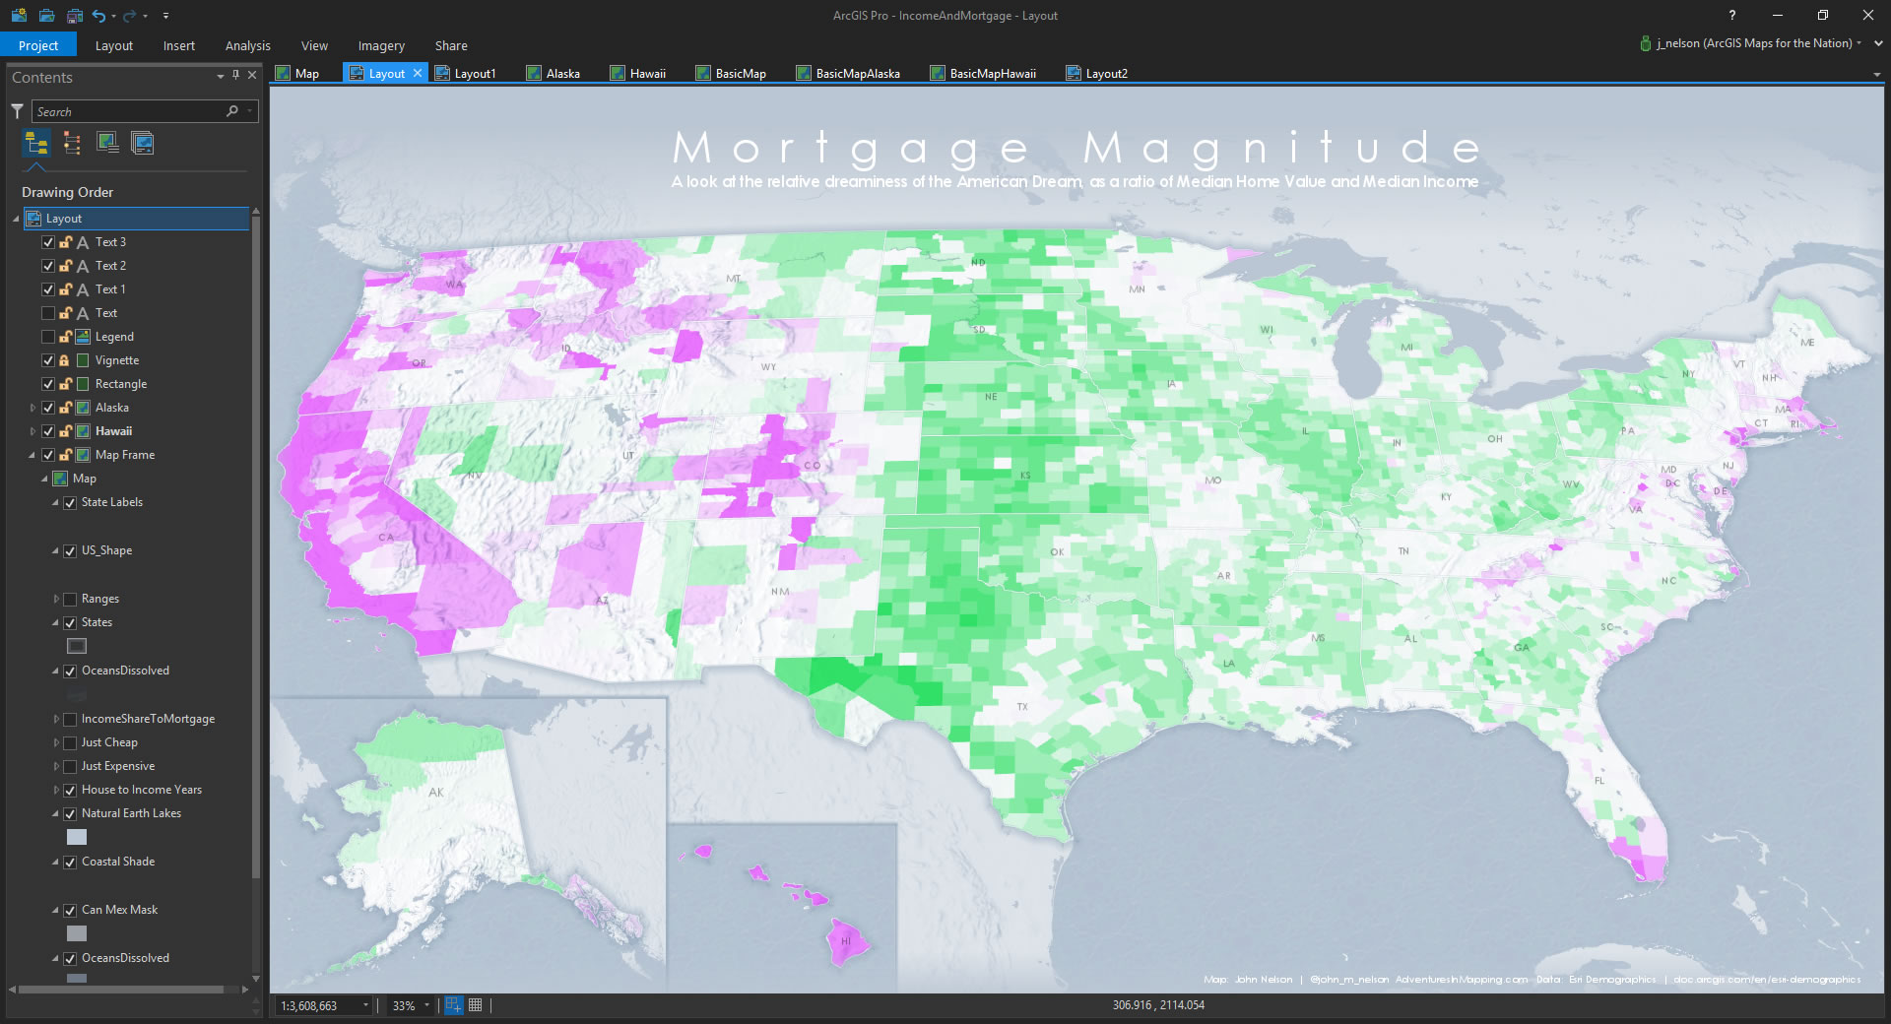Screen dimensions: 1891x1024
Task: Switch to the Layout2 view tab
Action: (x=1097, y=73)
